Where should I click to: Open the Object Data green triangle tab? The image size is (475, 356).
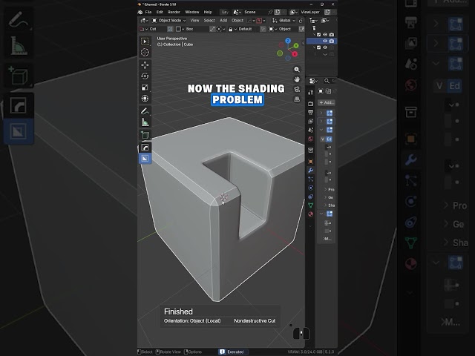tap(310, 205)
